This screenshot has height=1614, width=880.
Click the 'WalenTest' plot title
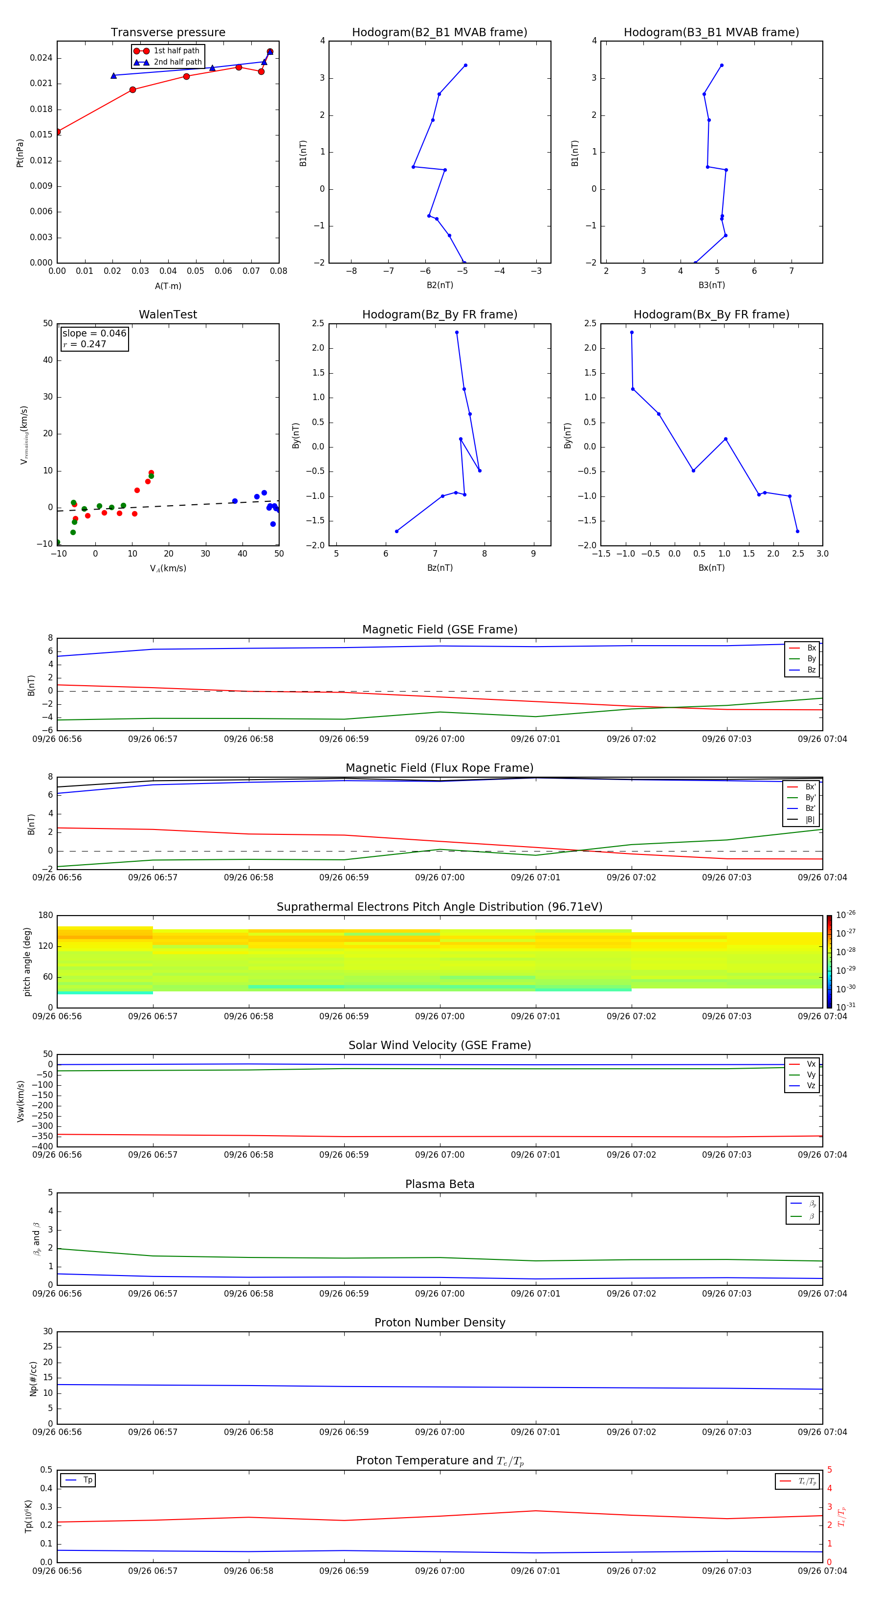168,314
